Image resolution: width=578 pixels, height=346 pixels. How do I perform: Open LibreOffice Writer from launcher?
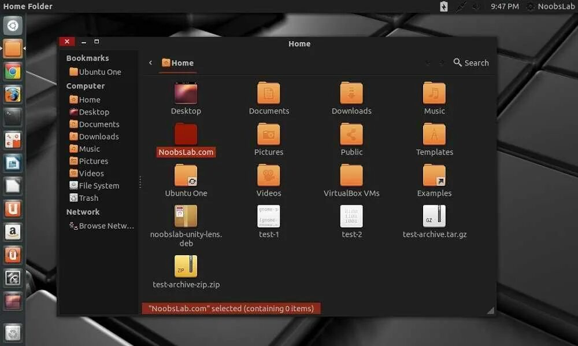(13, 163)
